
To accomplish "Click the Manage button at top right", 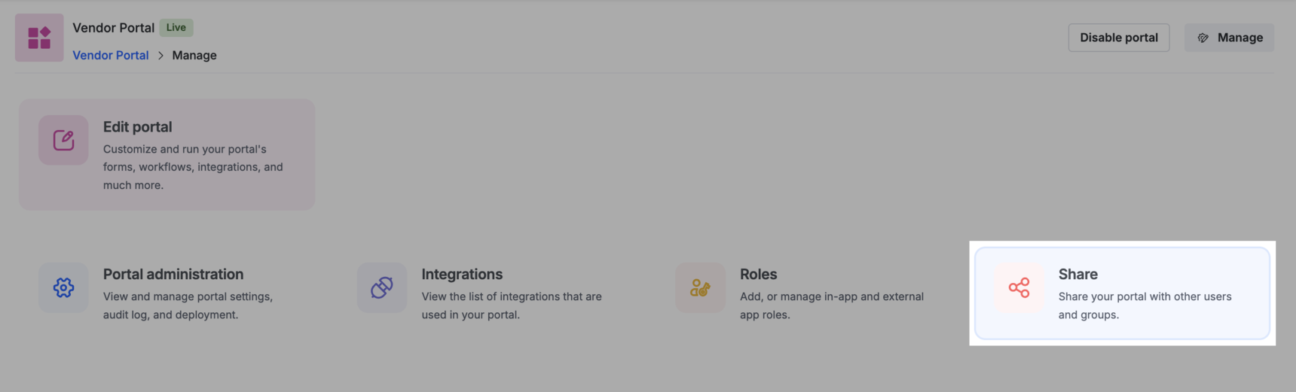I will click(1229, 38).
